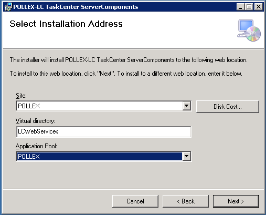Image resolution: width=266 pixels, height=215 pixels.
Task: Expand the Site dropdown arrow
Action: tap(187, 106)
